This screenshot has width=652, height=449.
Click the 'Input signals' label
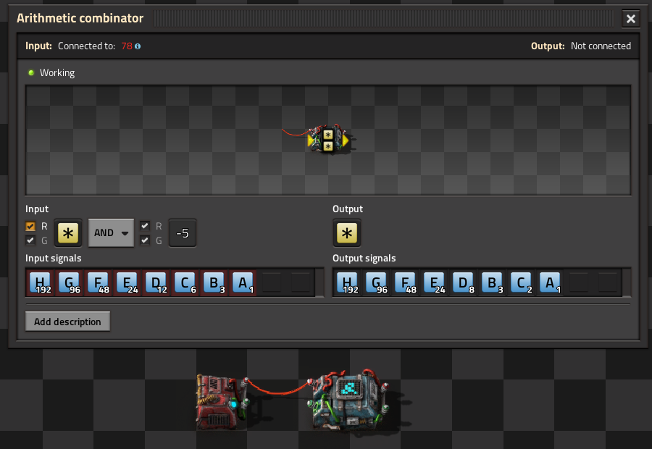pos(53,258)
